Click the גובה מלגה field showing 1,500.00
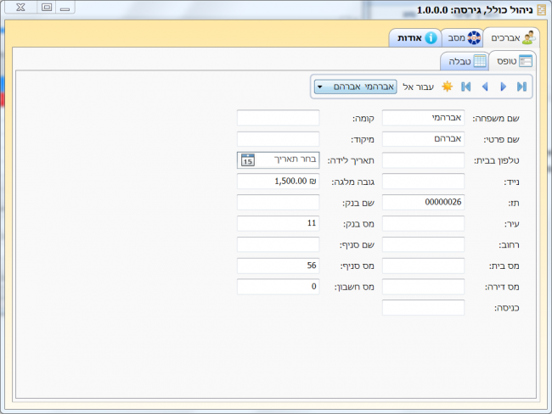552x414 pixels. [x=278, y=182]
